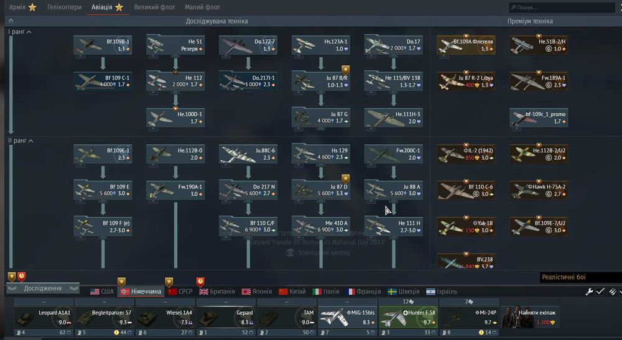622x340 pixels.
Task: Collapse the Дослідження panel
Action: click(43, 288)
